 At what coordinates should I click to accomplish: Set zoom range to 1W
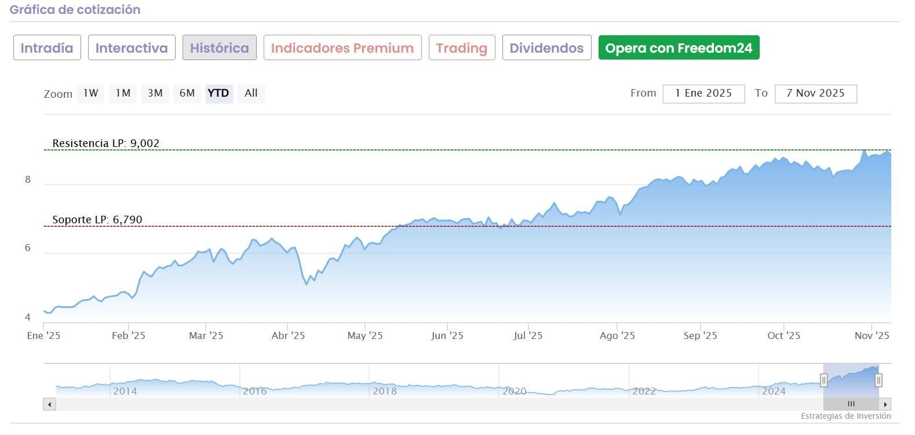[91, 93]
